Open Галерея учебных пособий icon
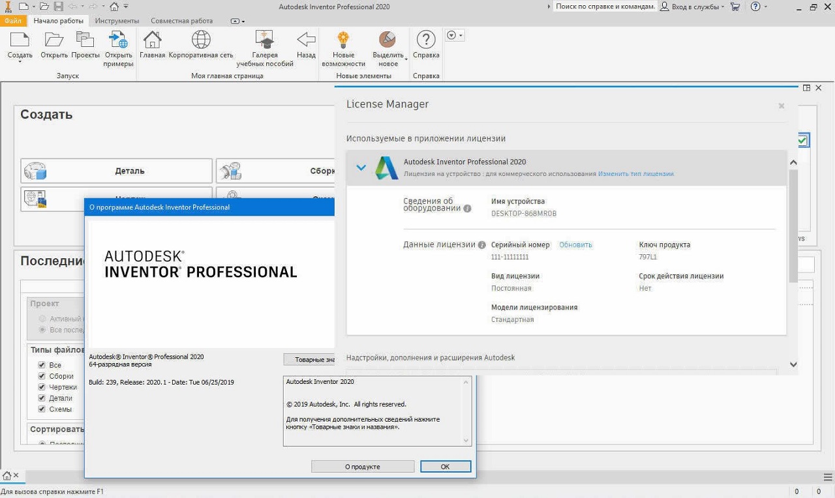This screenshot has height=498, width=835. point(265,40)
